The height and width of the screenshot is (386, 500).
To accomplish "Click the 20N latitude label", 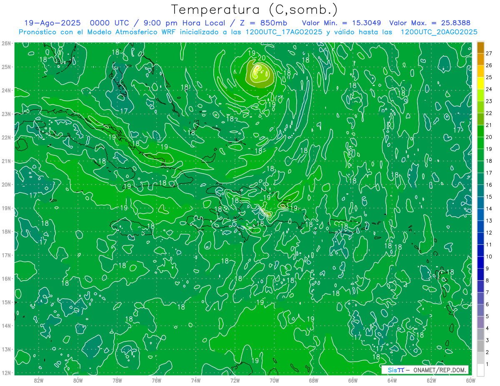I will coord(6,184).
